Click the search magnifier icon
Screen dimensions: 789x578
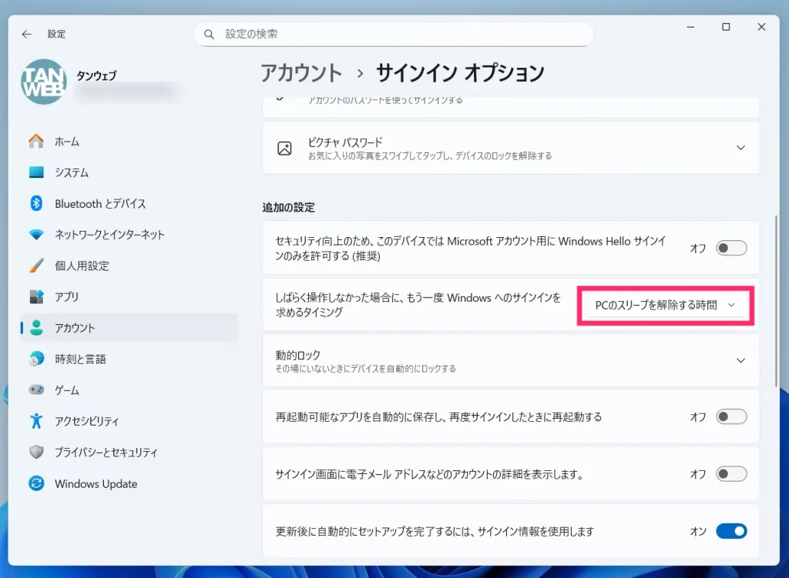tap(209, 34)
